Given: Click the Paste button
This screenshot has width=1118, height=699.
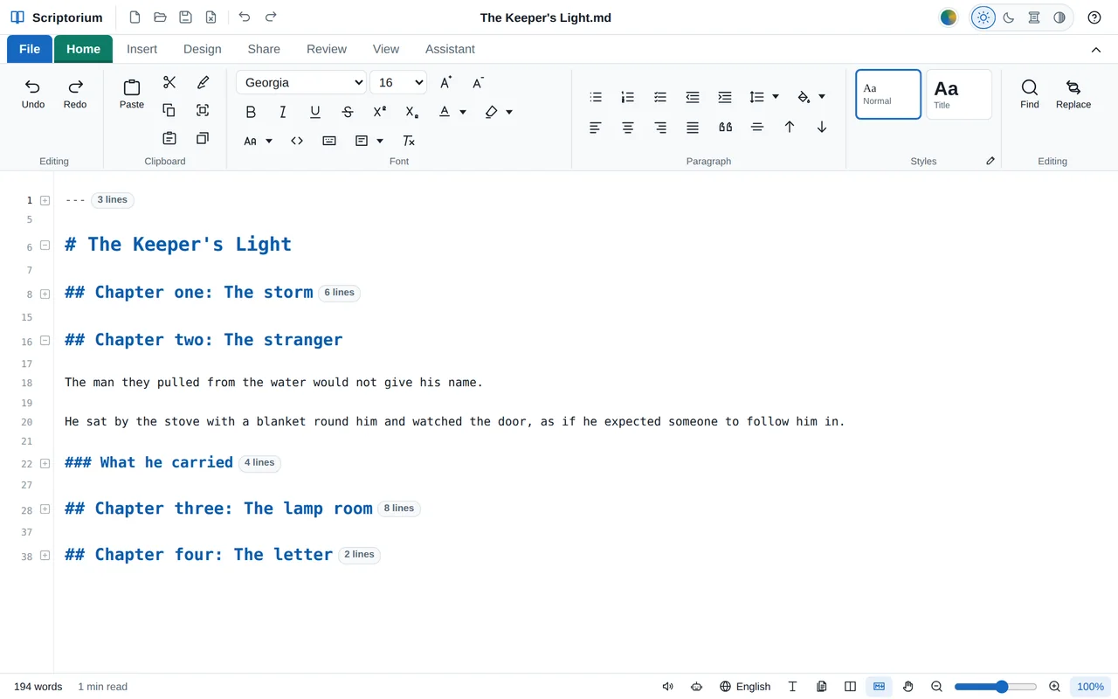Looking at the screenshot, I should [132, 94].
